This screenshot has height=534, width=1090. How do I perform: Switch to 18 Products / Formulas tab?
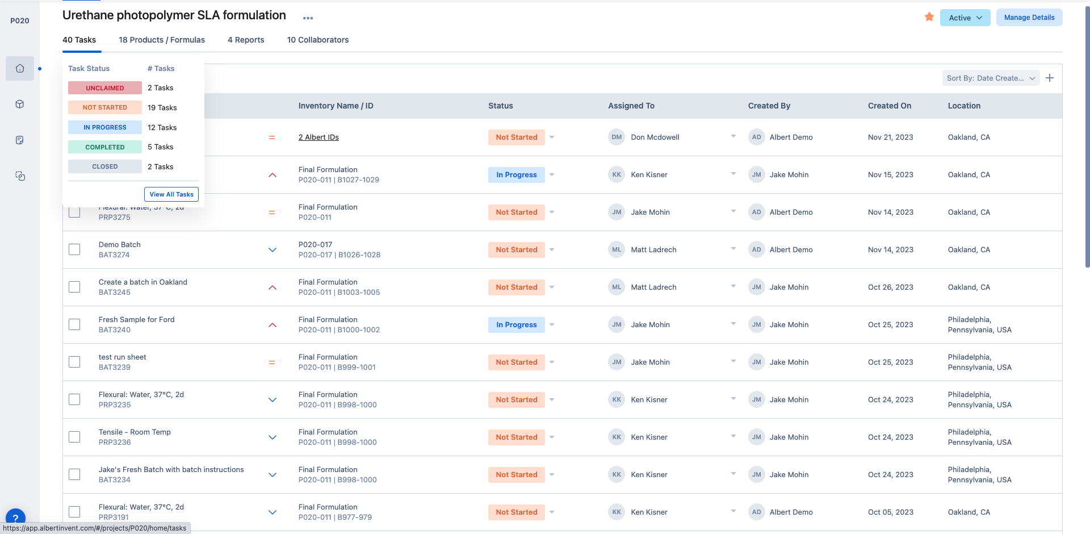(x=162, y=40)
